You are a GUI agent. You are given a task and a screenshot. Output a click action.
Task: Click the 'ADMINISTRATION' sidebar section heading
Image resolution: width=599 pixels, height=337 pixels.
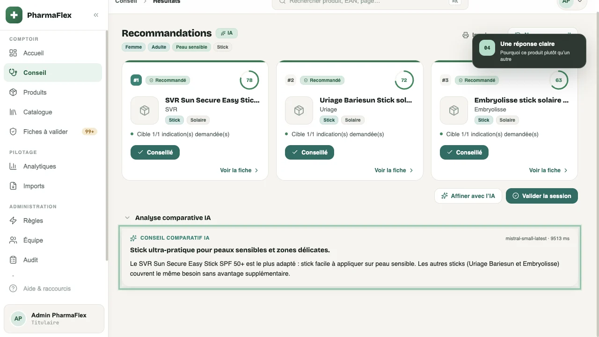click(x=33, y=206)
